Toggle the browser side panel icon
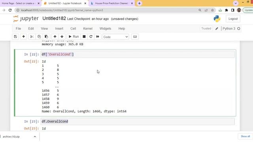This screenshot has height=142, width=253. click(x=232, y=10)
